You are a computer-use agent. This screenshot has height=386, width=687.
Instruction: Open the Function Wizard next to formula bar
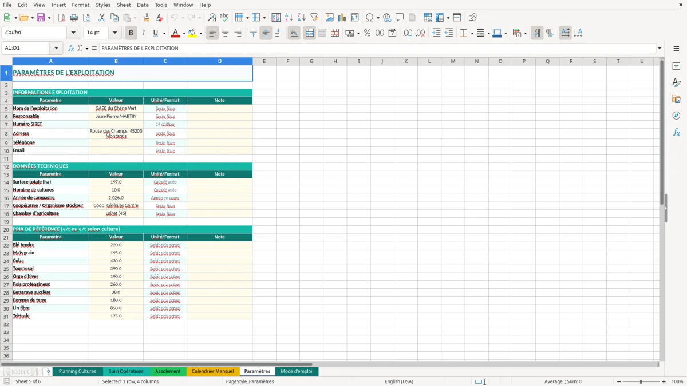[71, 48]
